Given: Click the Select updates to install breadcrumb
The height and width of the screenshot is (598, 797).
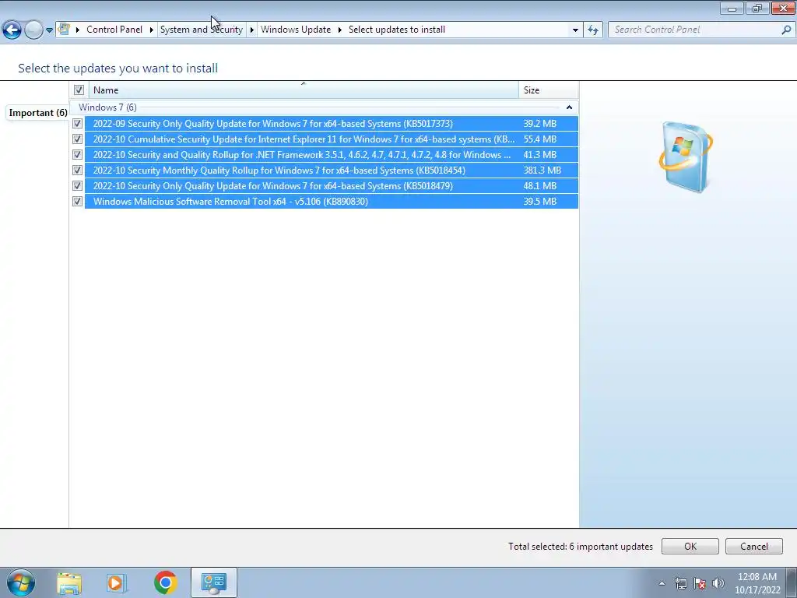Looking at the screenshot, I should [397, 30].
